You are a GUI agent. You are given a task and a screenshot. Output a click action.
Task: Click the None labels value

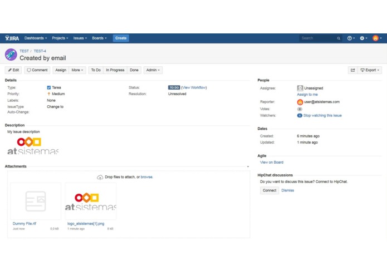click(51, 100)
